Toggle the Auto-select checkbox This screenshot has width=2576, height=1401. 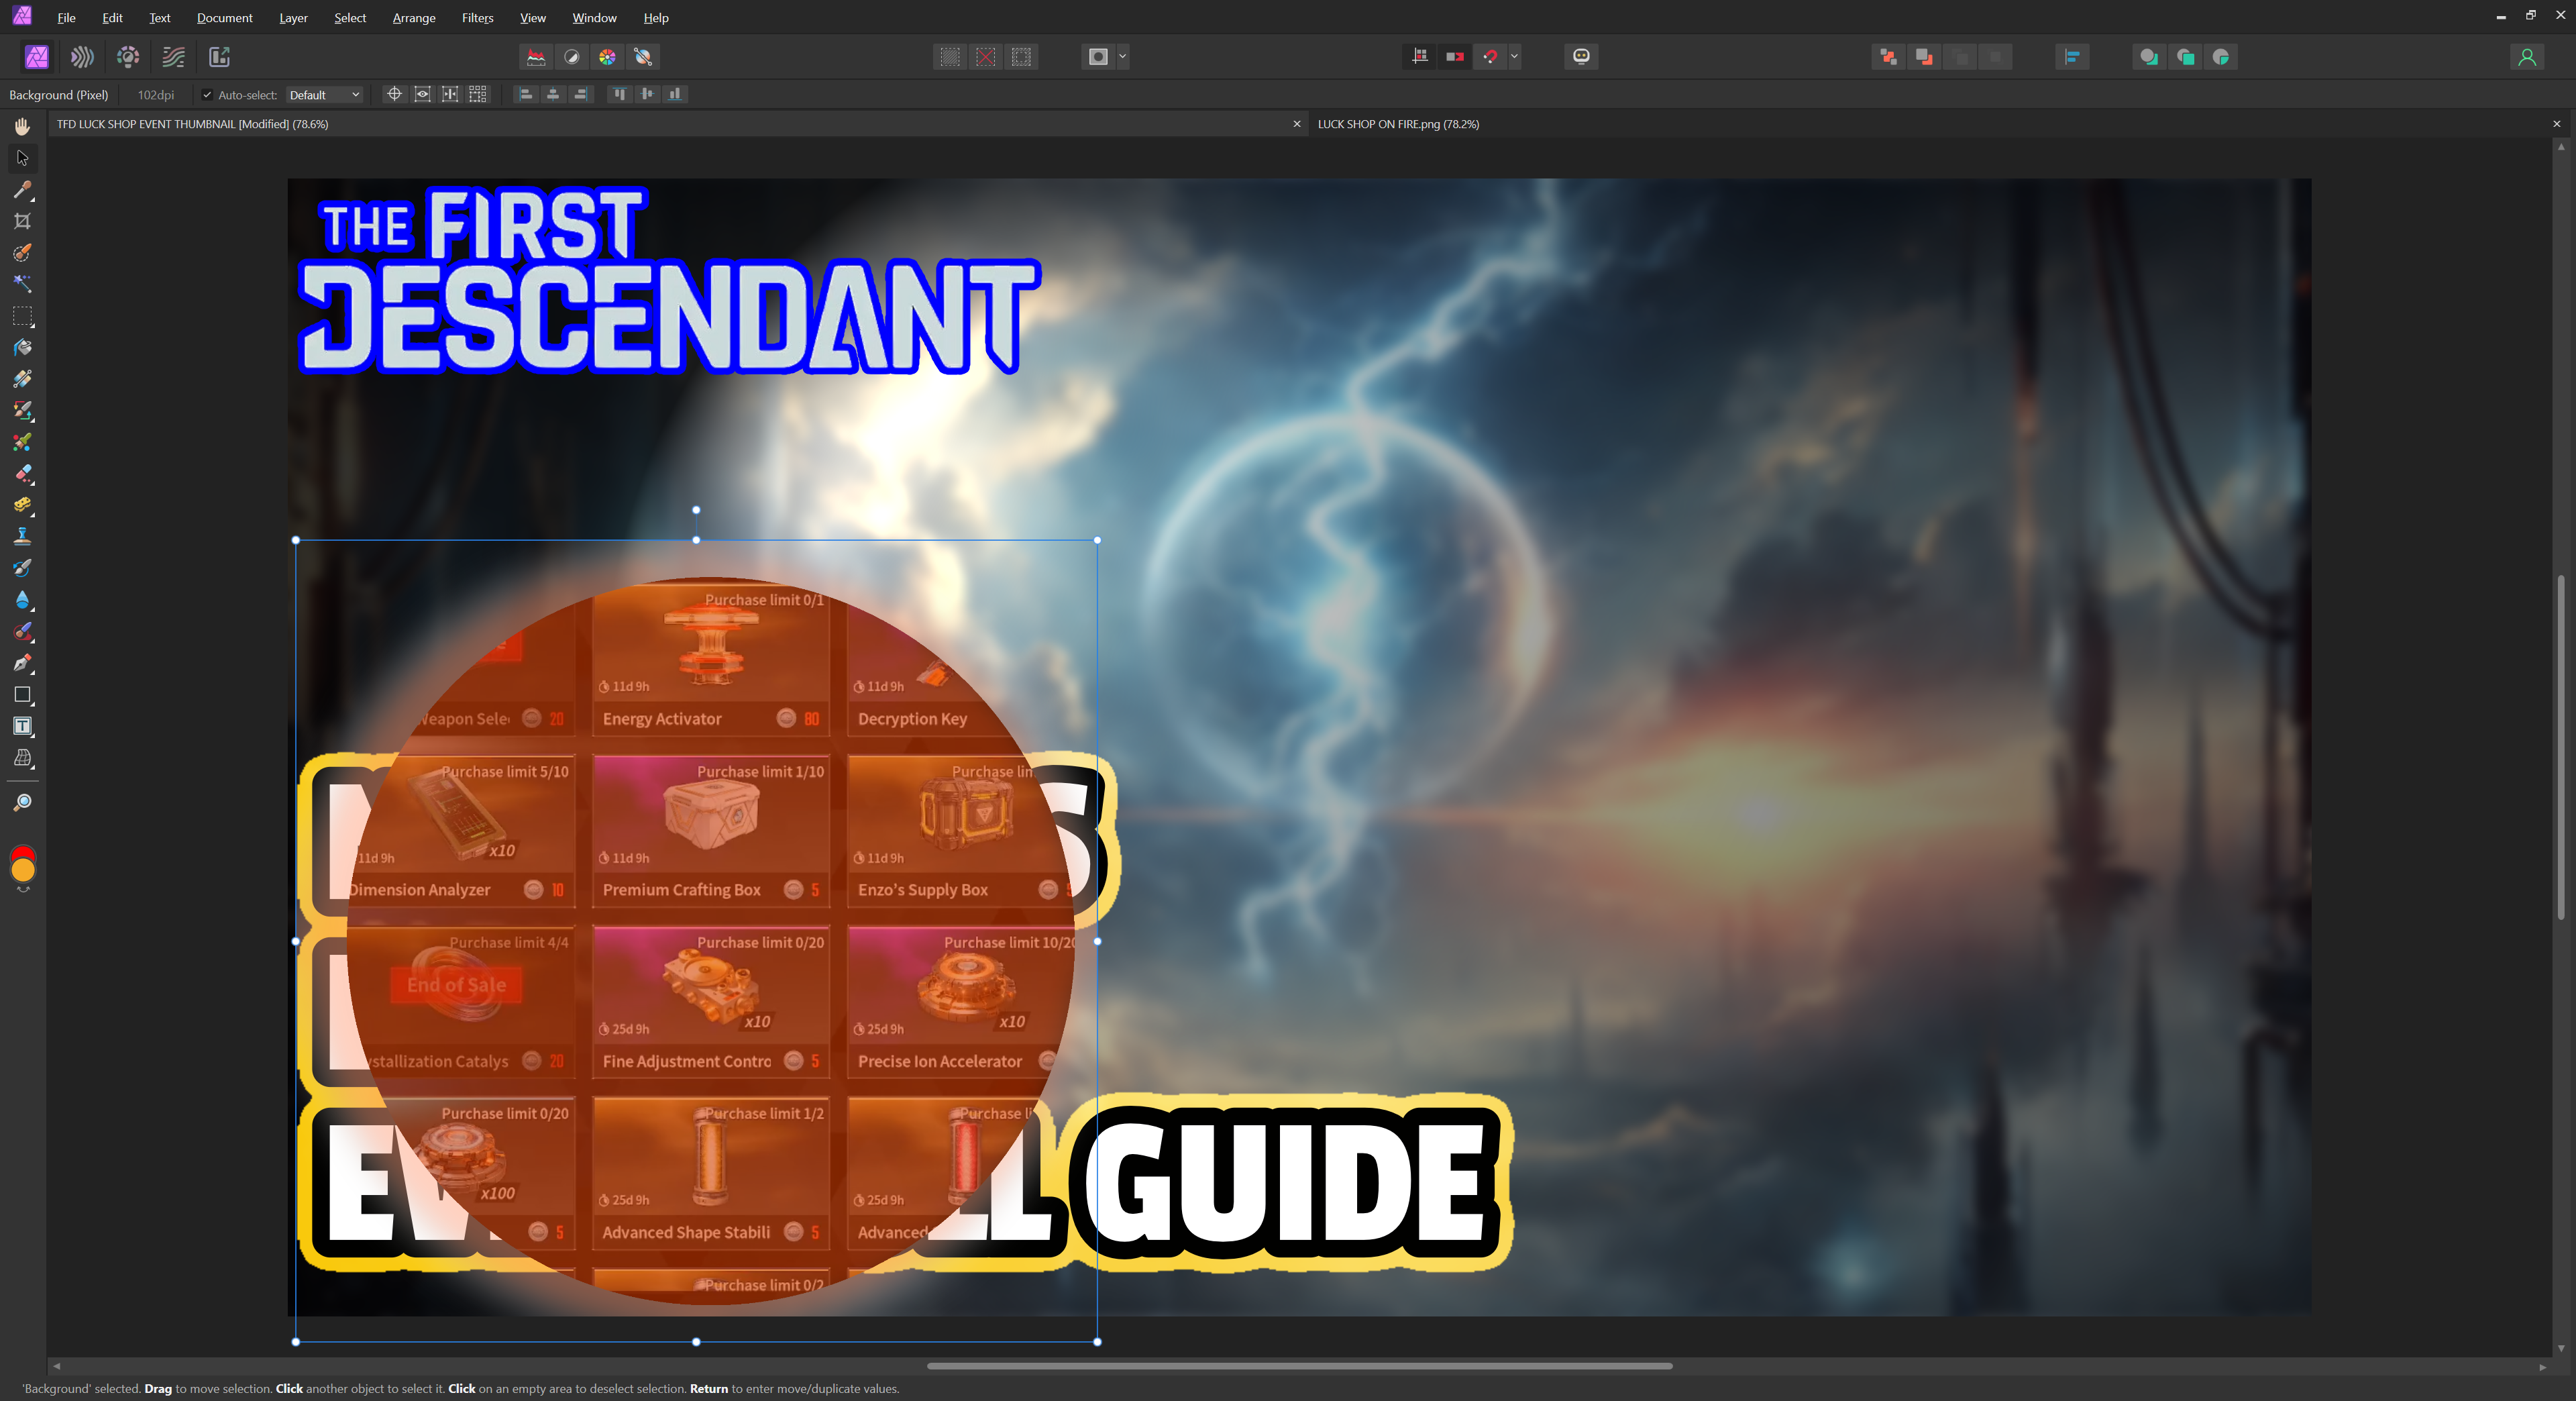point(207,95)
